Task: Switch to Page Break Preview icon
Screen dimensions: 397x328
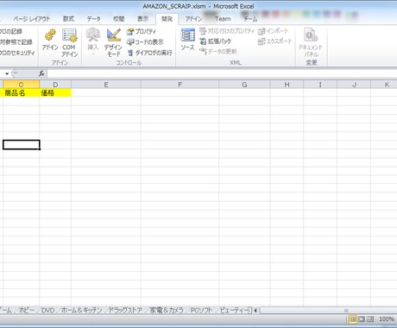Action: coord(370,319)
